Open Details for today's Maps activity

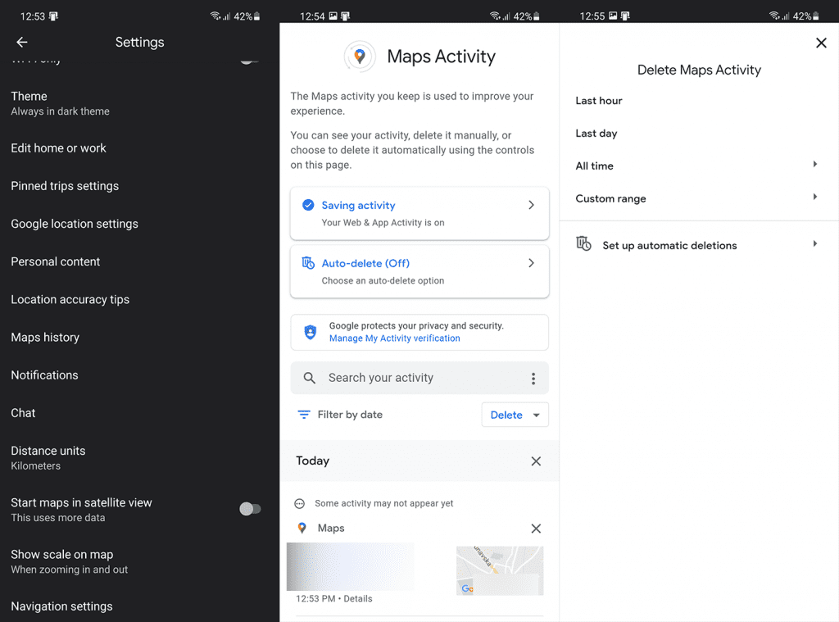coord(358,598)
